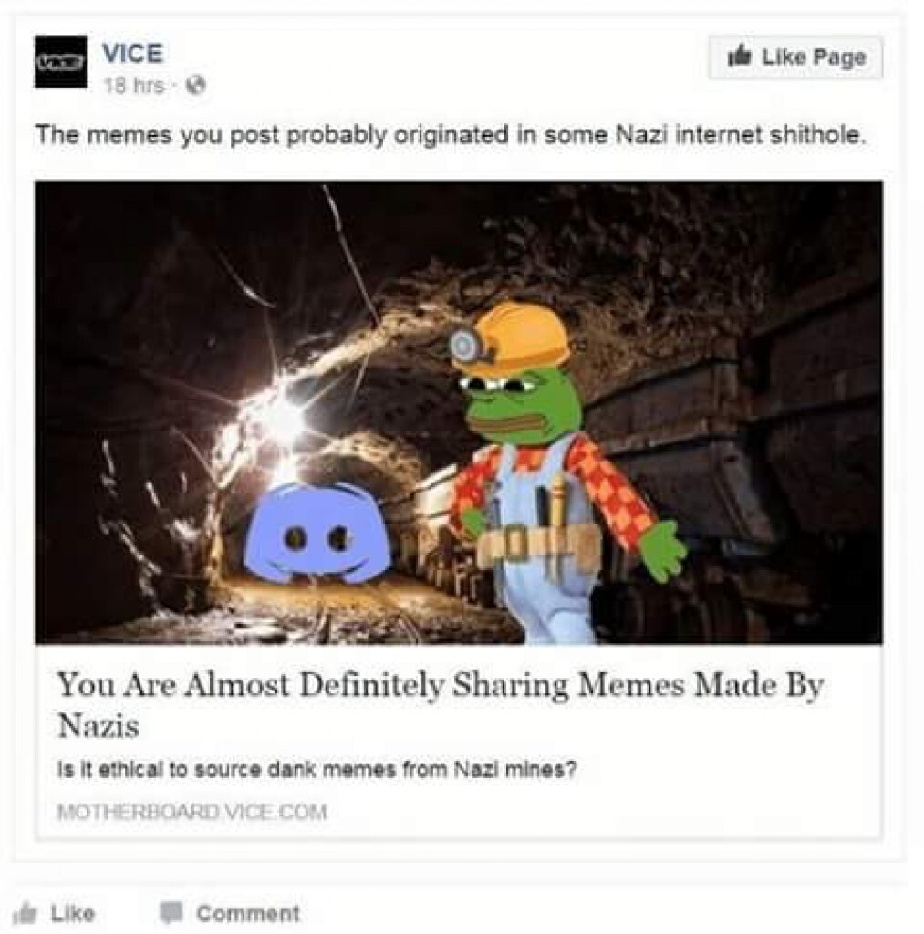This screenshot has height=934, width=924.
Task: Click thumbs-up icon inside Like Page button
Action: pyautogui.click(x=741, y=56)
